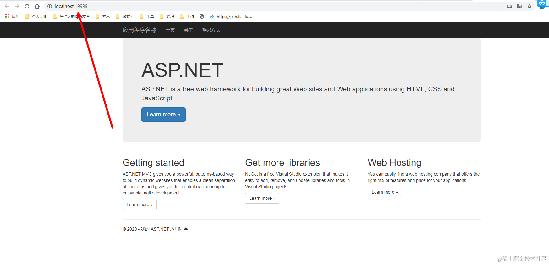Click the blue Learn more button
This screenshot has height=264, width=549.
[x=163, y=115]
